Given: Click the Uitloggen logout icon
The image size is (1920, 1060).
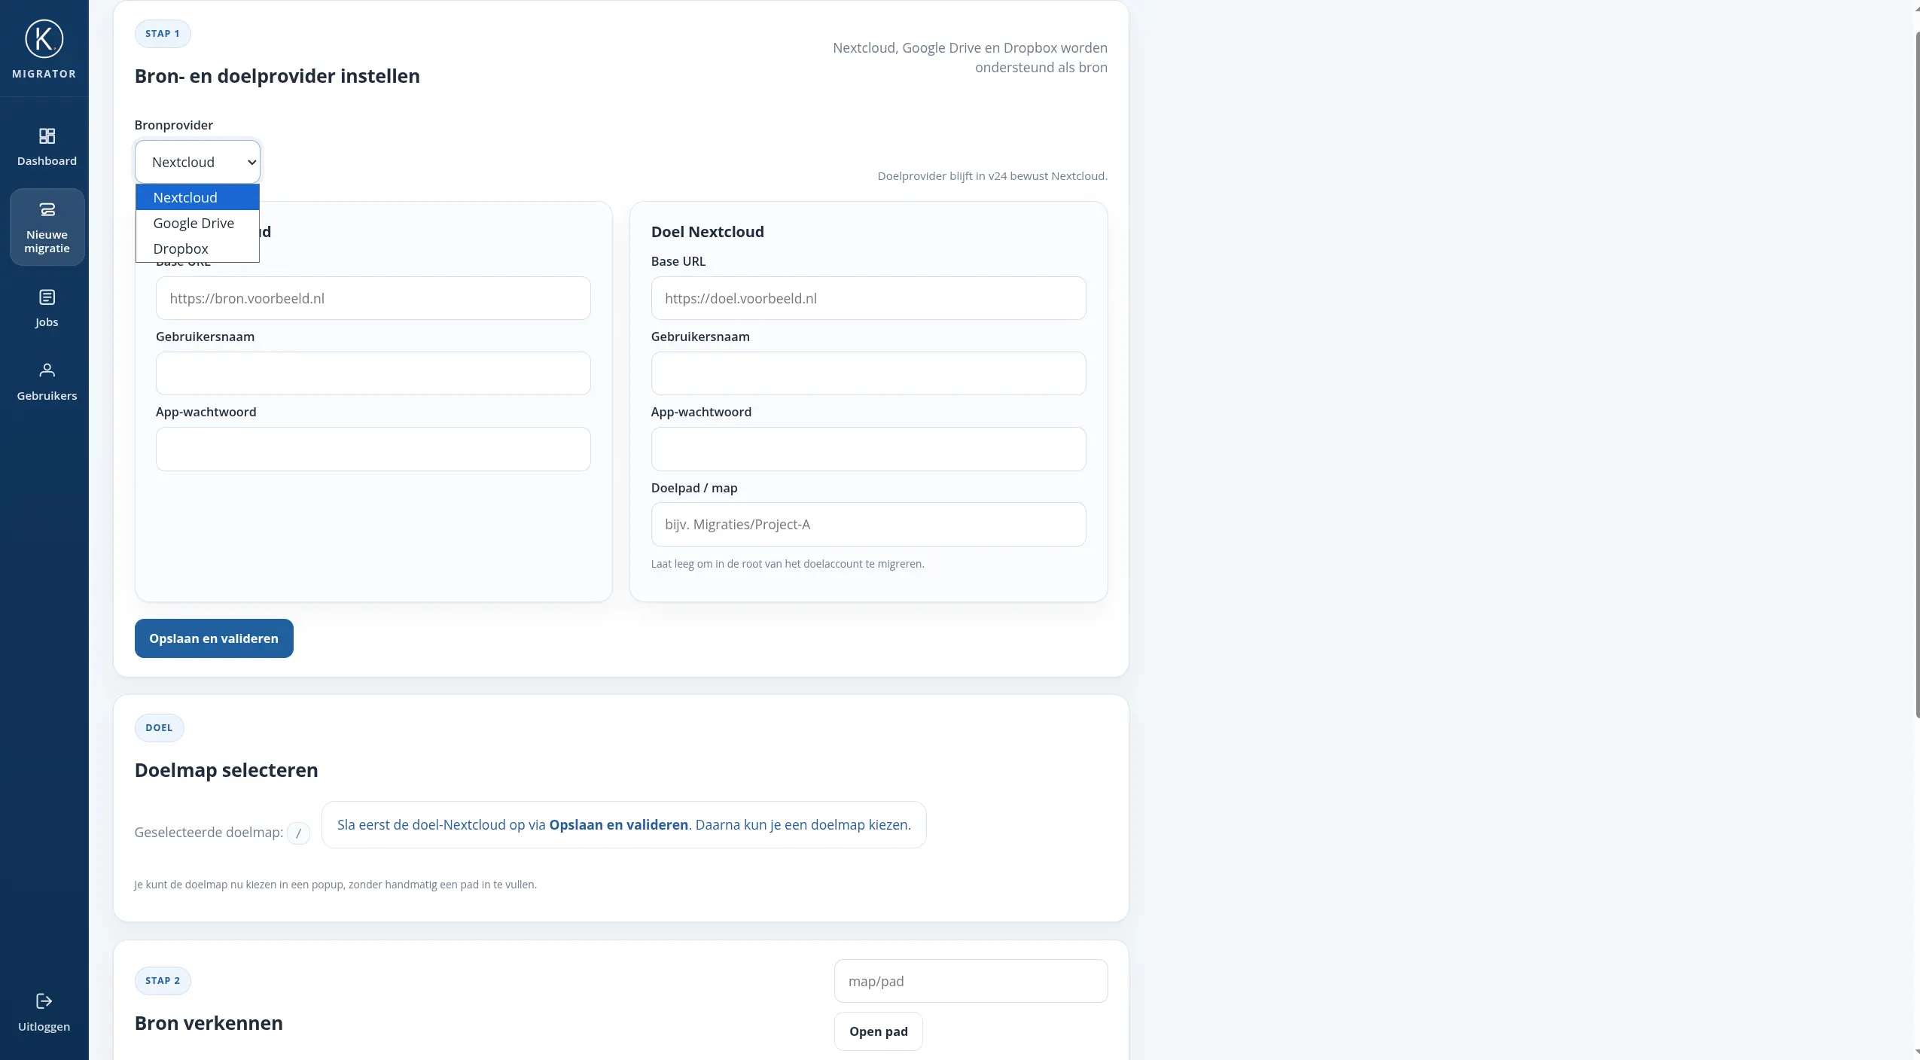Looking at the screenshot, I should pos(44,1001).
